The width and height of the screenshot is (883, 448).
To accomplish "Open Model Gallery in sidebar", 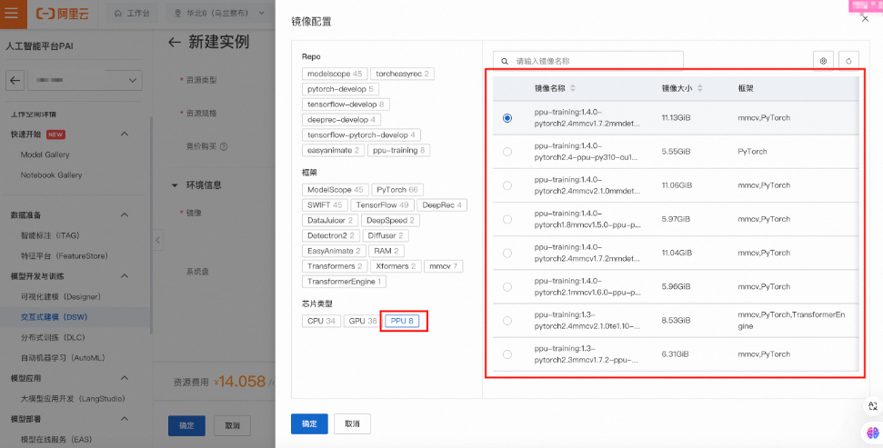I will 45,154.
